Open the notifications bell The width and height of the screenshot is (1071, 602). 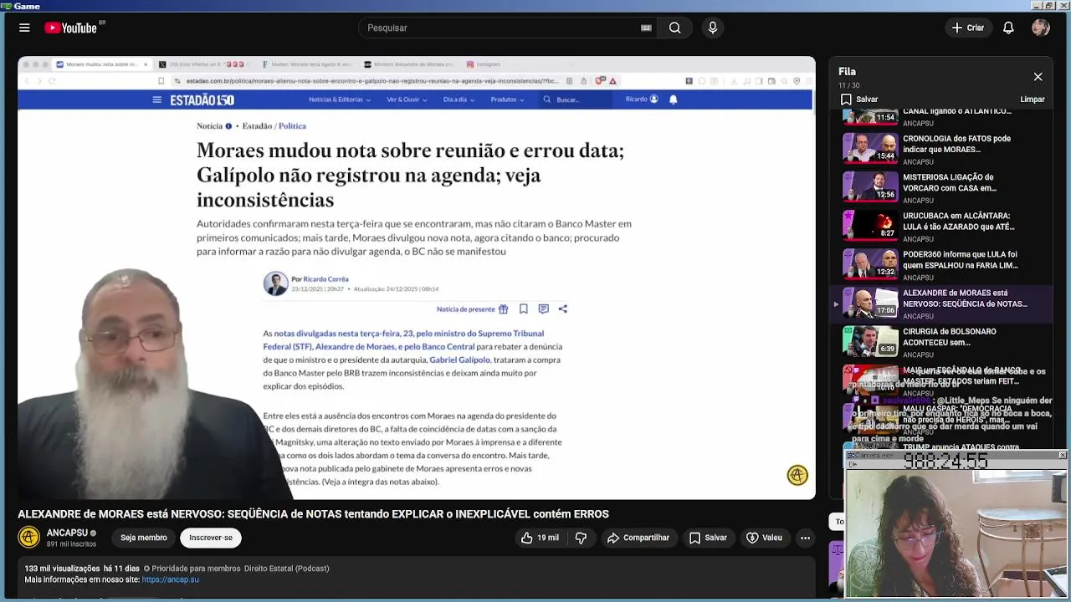(1008, 28)
